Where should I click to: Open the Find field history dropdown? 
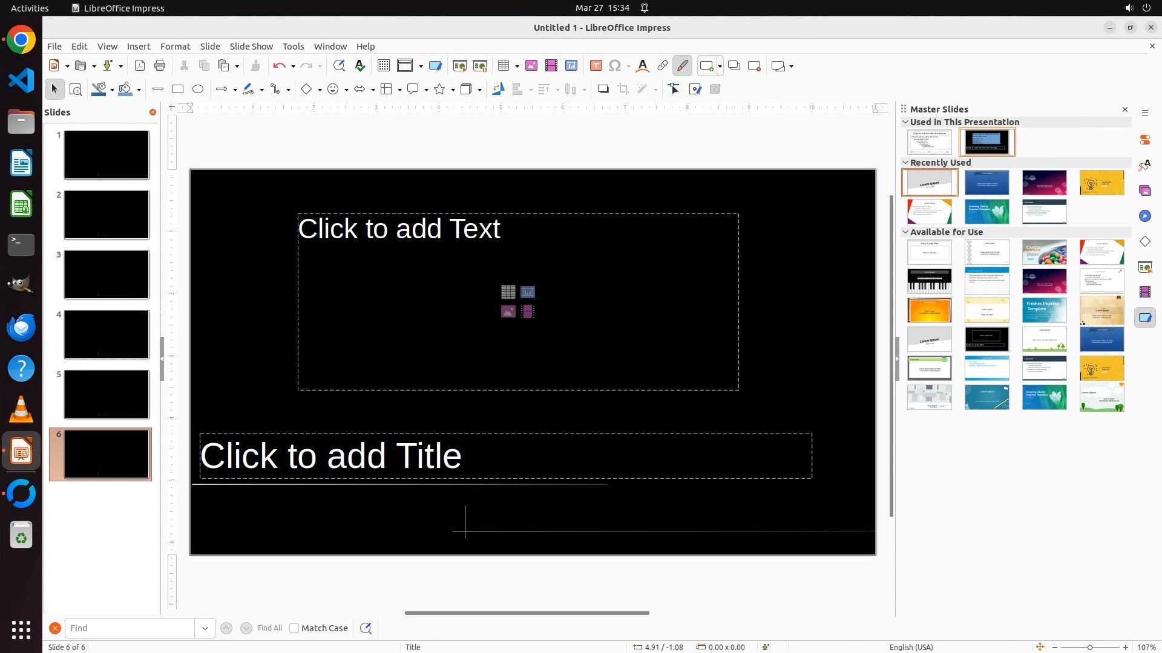coord(205,628)
